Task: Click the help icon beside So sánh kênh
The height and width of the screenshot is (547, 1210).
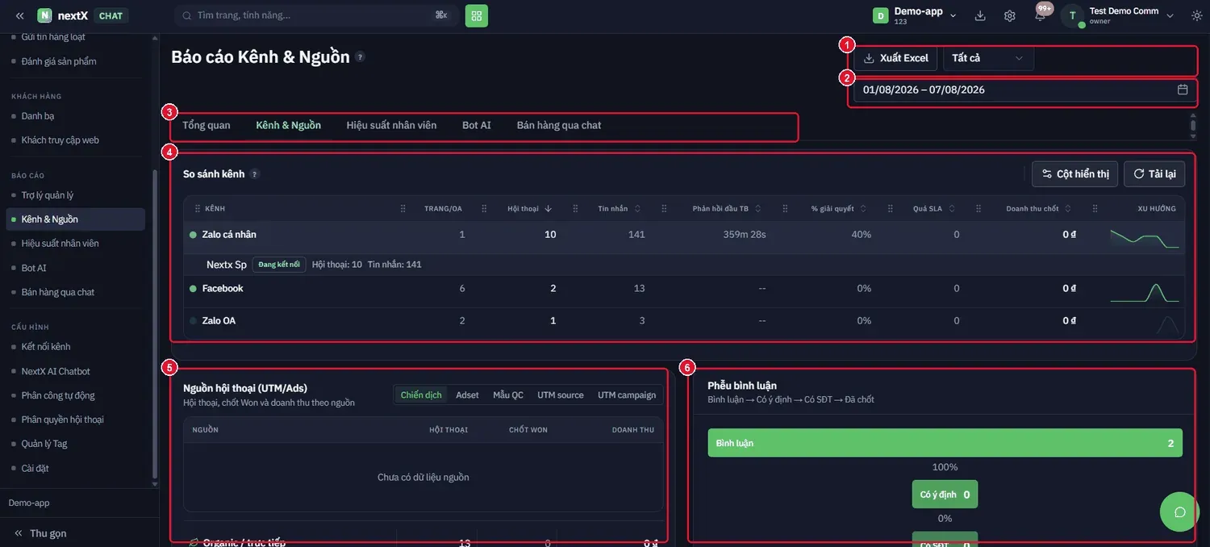Action: click(x=255, y=173)
